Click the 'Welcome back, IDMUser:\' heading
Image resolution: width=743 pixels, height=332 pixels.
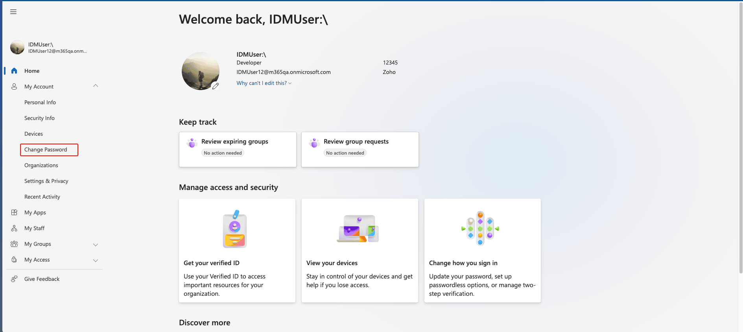[253, 19]
